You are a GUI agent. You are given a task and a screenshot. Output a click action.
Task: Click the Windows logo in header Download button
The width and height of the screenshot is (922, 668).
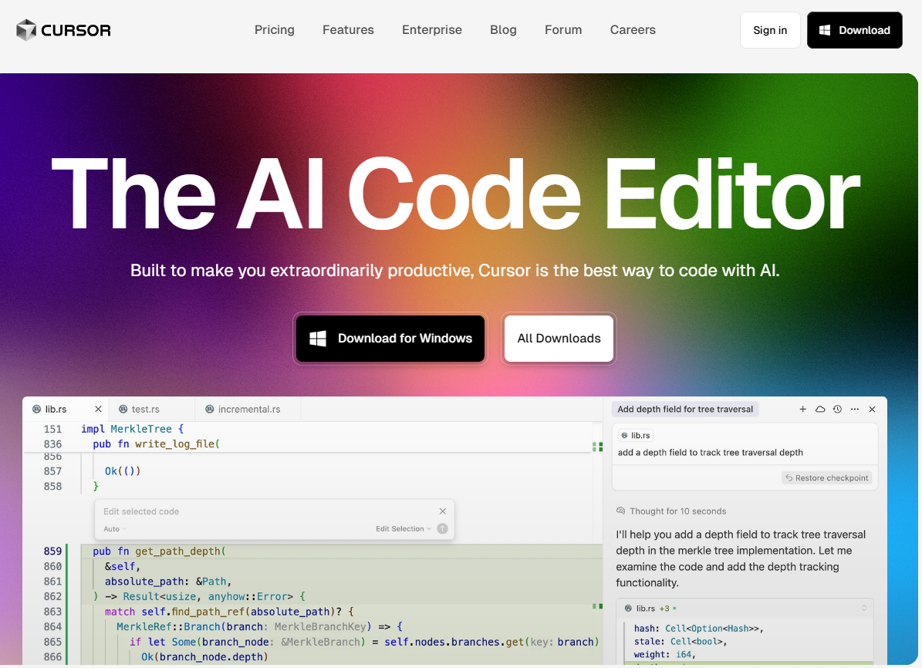tap(825, 30)
